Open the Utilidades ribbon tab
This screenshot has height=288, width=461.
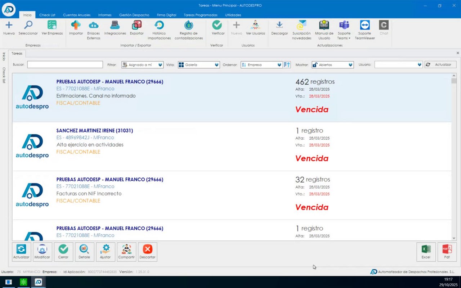[x=233, y=15]
